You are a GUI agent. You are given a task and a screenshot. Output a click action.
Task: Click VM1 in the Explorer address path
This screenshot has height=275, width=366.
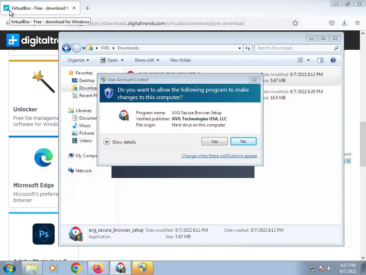pos(105,48)
